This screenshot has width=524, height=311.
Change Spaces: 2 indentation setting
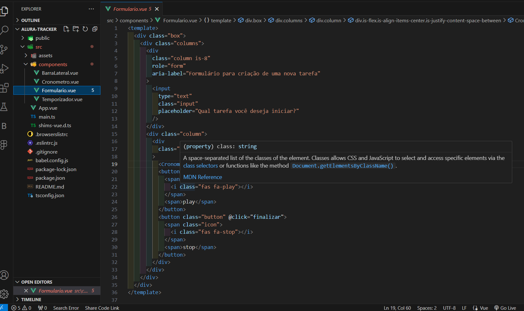pyautogui.click(x=427, y=308)
